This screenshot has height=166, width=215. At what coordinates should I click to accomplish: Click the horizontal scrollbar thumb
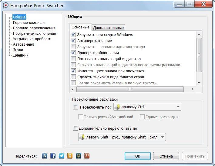pos(130,89)
